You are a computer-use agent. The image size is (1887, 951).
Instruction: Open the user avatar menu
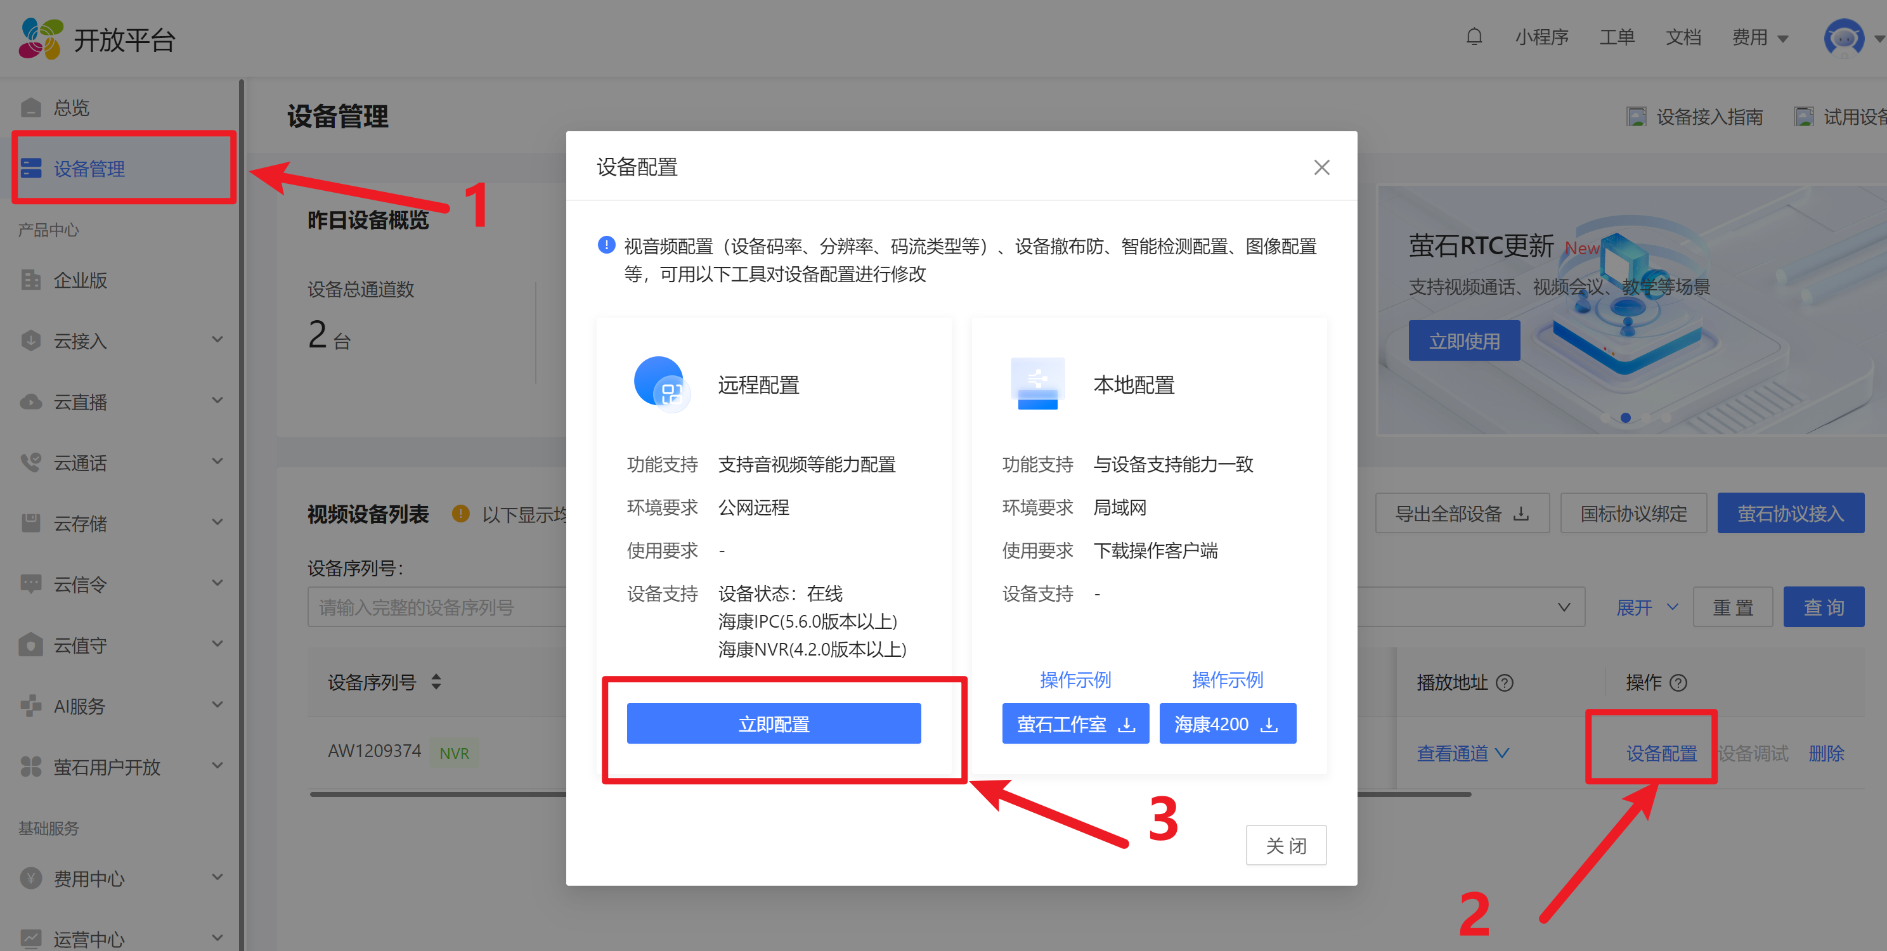click(x=1843, y=37)
